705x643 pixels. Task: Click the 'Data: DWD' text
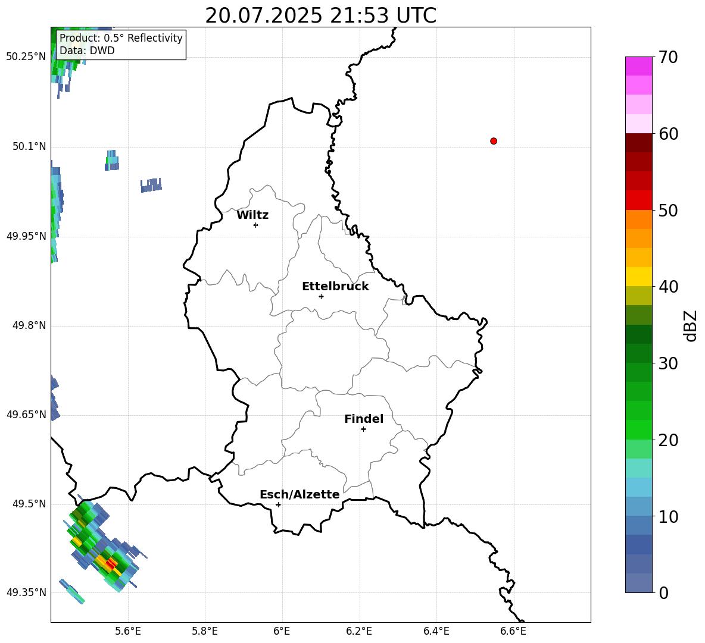[87, 51]
